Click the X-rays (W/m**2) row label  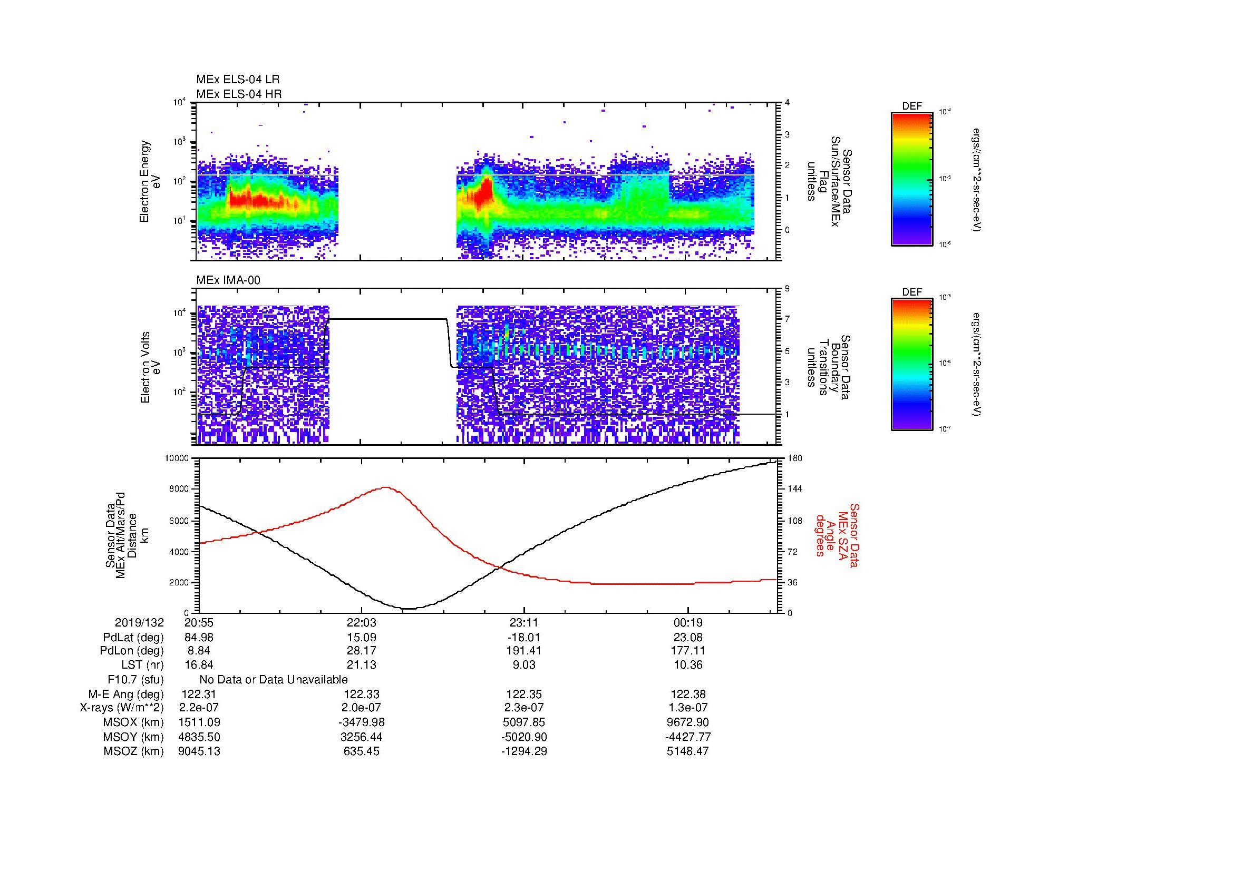click(122, 708)
